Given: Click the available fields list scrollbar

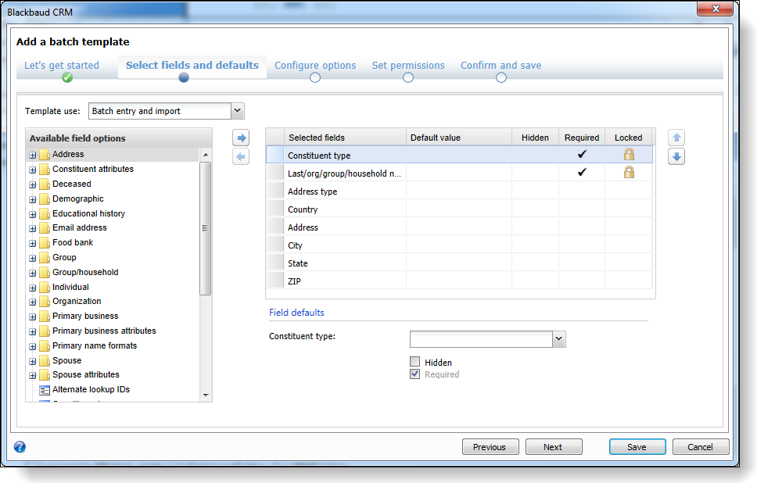Looking at the screenshot, I should [206, 228].
